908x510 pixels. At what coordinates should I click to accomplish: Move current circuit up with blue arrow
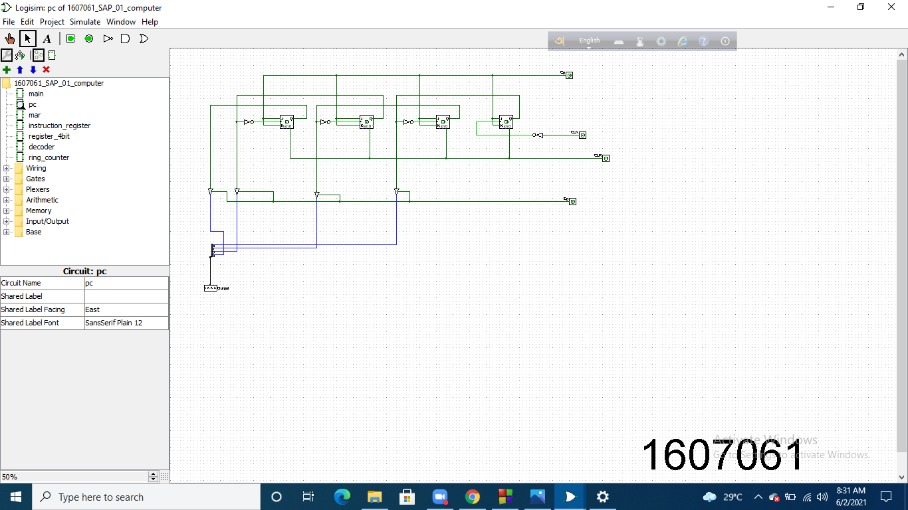tap(19, 70)
